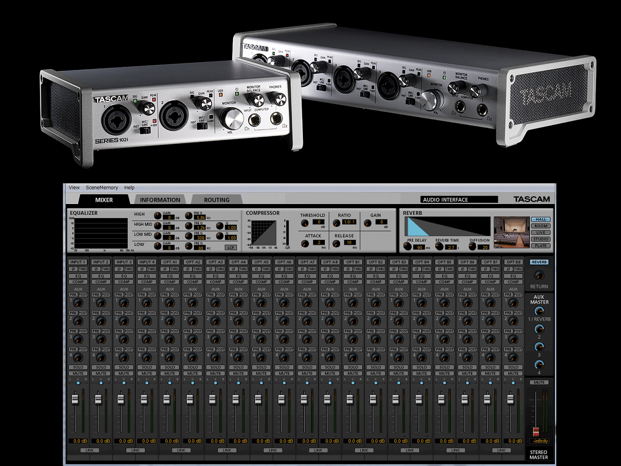Open the View menu
Screen dimensions: 621x466
(x=74, y=187)
